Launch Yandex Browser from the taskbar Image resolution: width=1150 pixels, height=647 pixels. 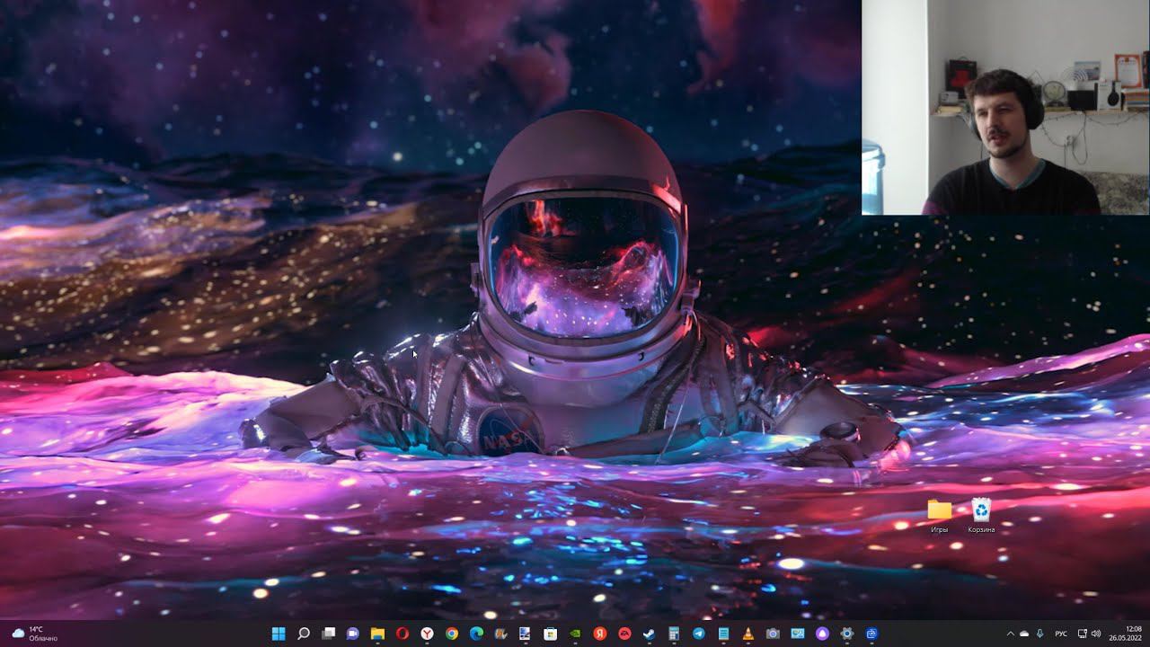427,634
